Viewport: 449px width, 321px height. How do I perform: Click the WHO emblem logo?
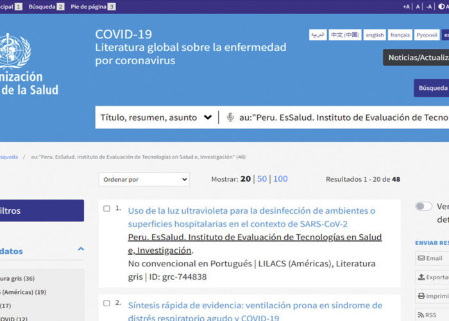[x=15, y=51]
